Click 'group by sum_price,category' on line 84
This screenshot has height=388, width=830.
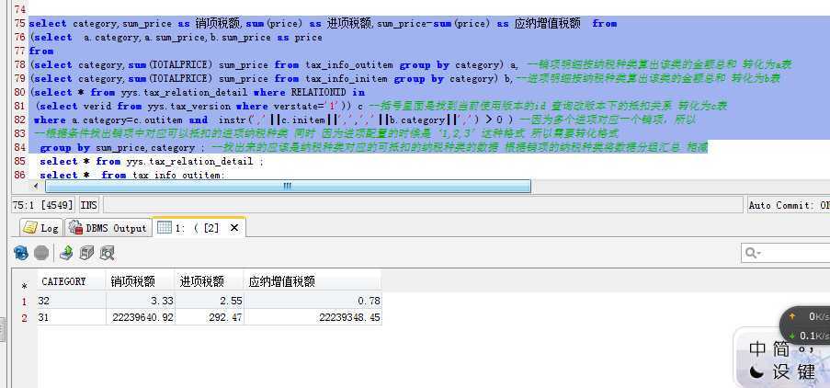[x=117, y=147]
